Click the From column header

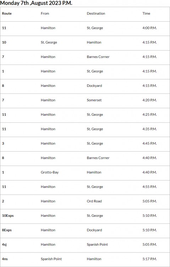coord(45,14)
